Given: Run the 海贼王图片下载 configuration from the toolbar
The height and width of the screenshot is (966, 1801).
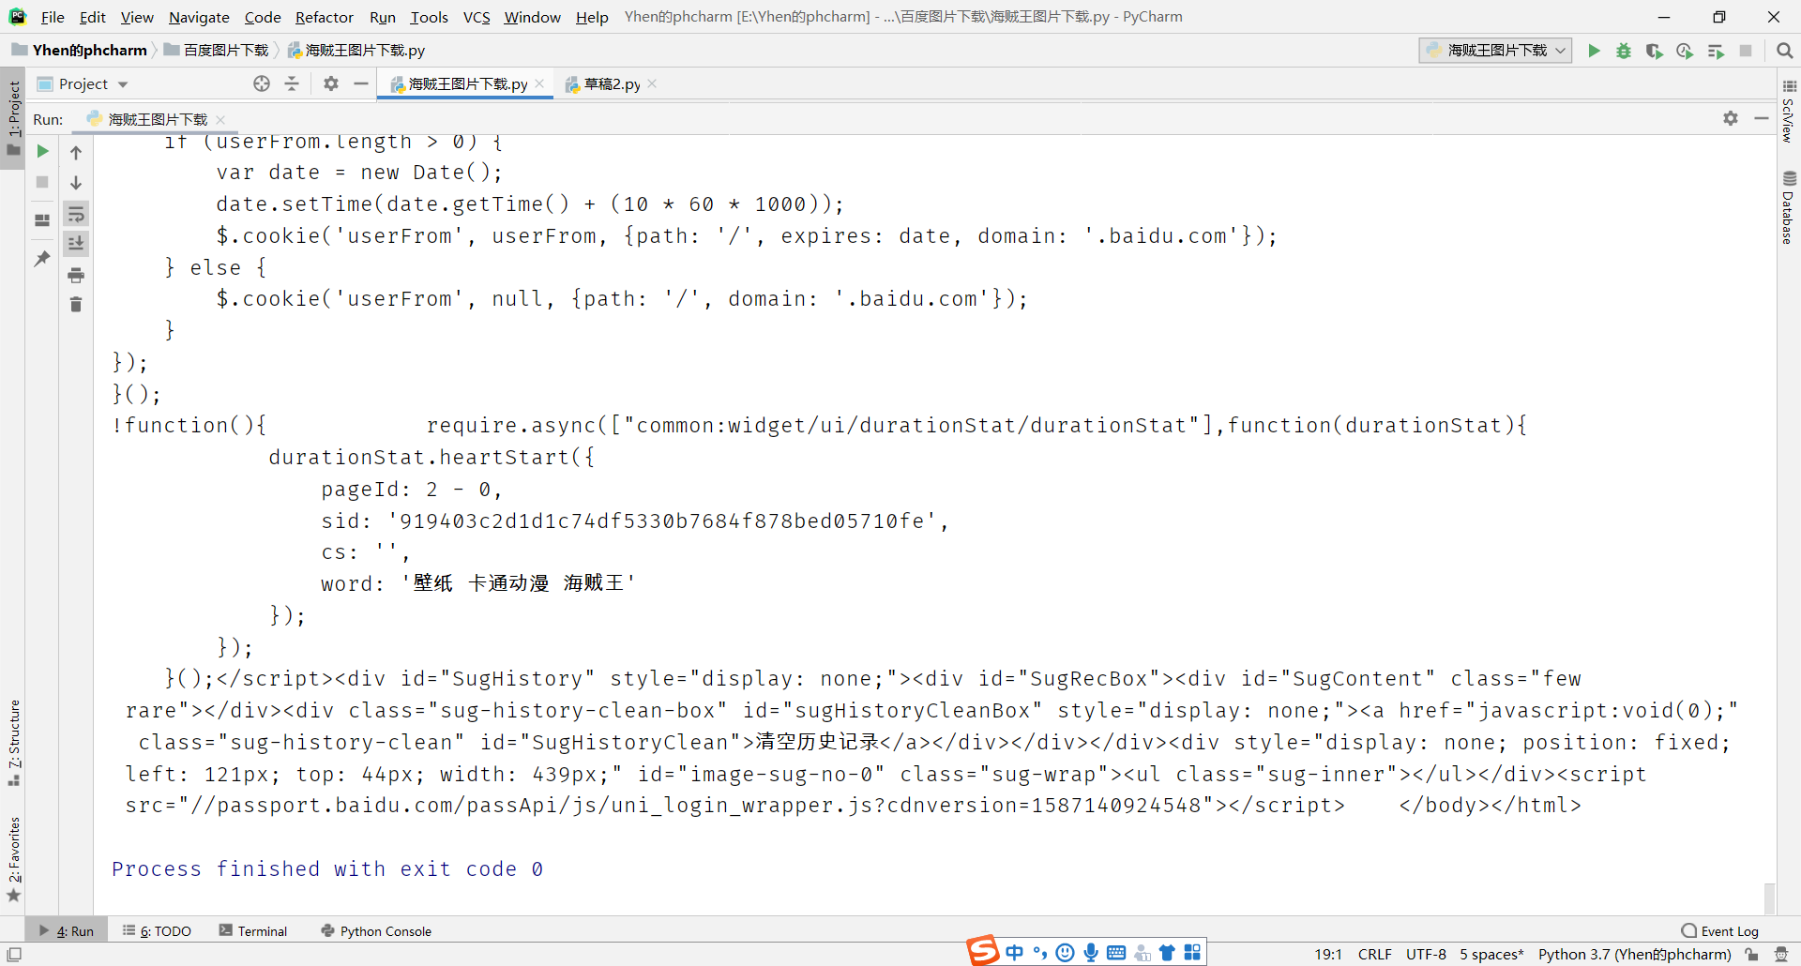Looking at the screenshot, I should point(1594,51).
